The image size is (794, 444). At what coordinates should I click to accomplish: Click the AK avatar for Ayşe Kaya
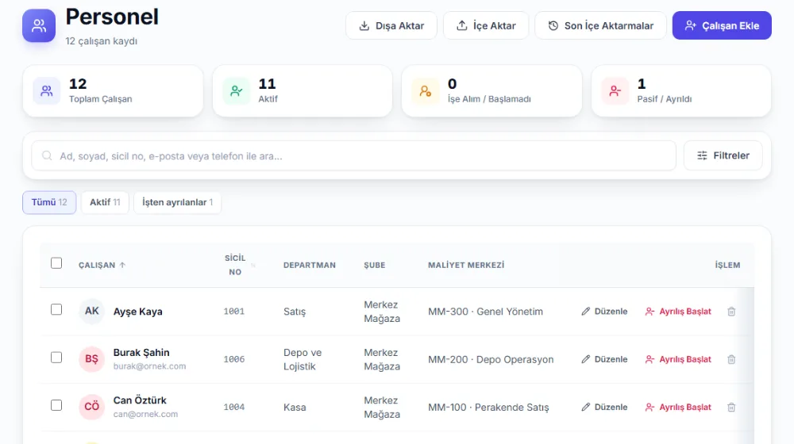click(91, 311)
